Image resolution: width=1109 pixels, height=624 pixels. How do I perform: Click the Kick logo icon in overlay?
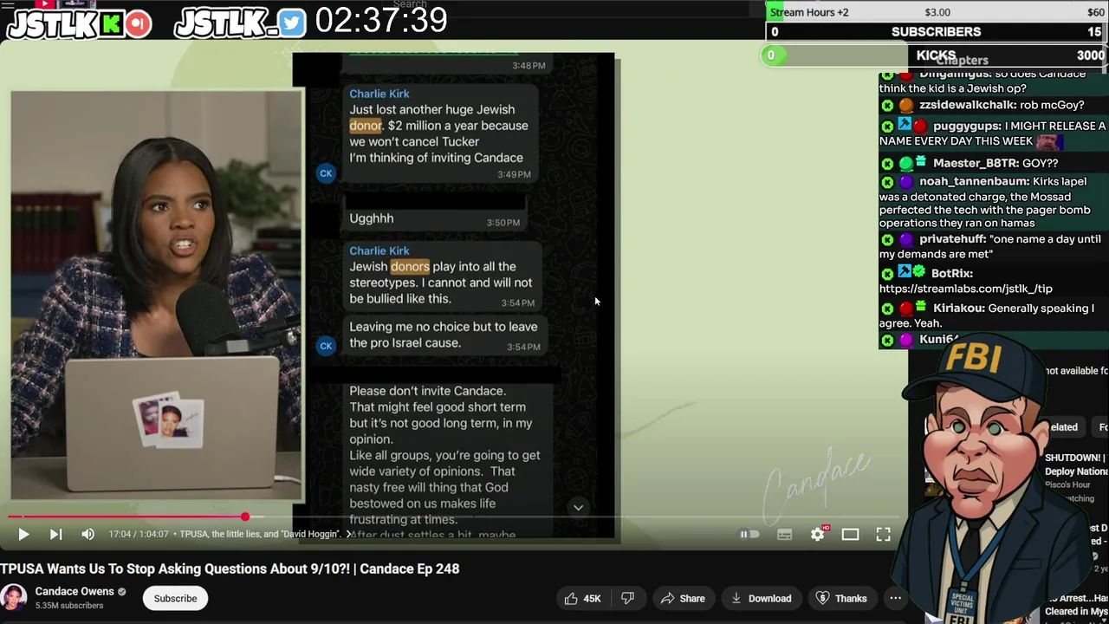point(110,23)
